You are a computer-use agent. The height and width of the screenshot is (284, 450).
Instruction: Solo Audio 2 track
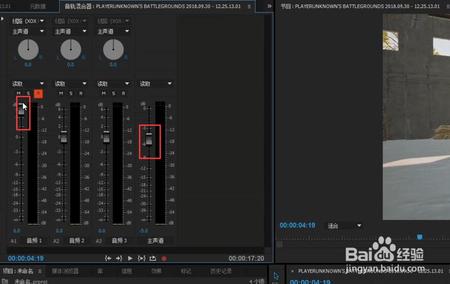[71, 93]
